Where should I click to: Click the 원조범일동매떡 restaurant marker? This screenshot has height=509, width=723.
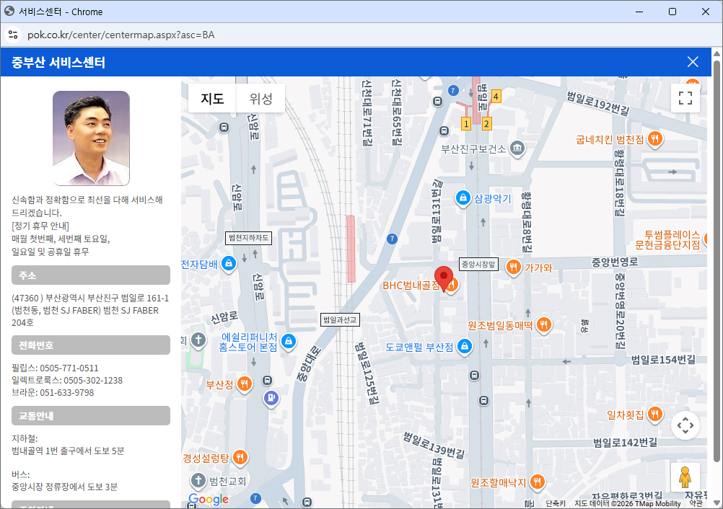(x=544, y=325)
